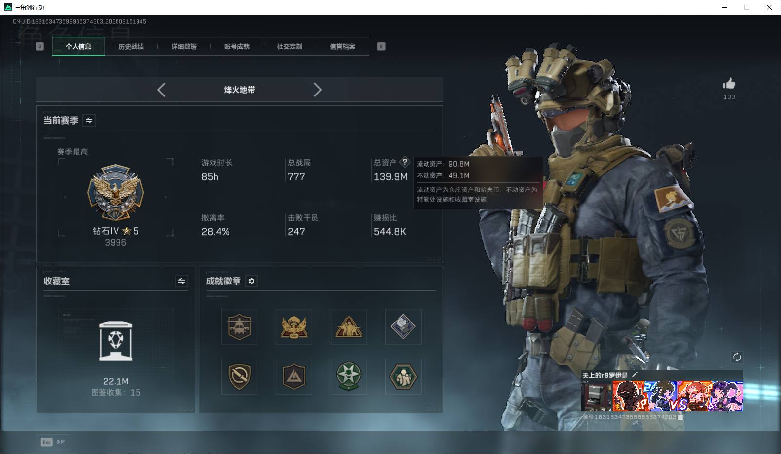Switch to next game mode arrow

pos(318,90)
